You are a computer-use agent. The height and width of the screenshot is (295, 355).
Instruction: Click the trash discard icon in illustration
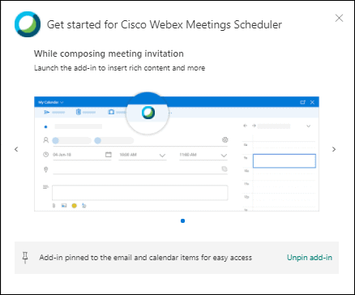(79, 112)
